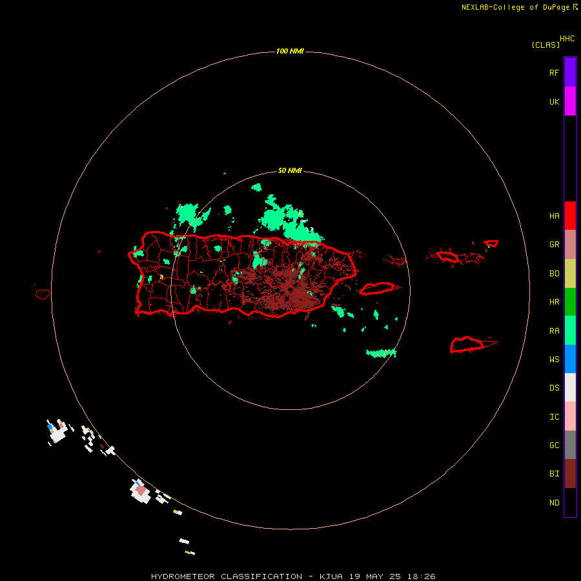Click the IC legend label

pyautogui.click(x=554, y=417)
